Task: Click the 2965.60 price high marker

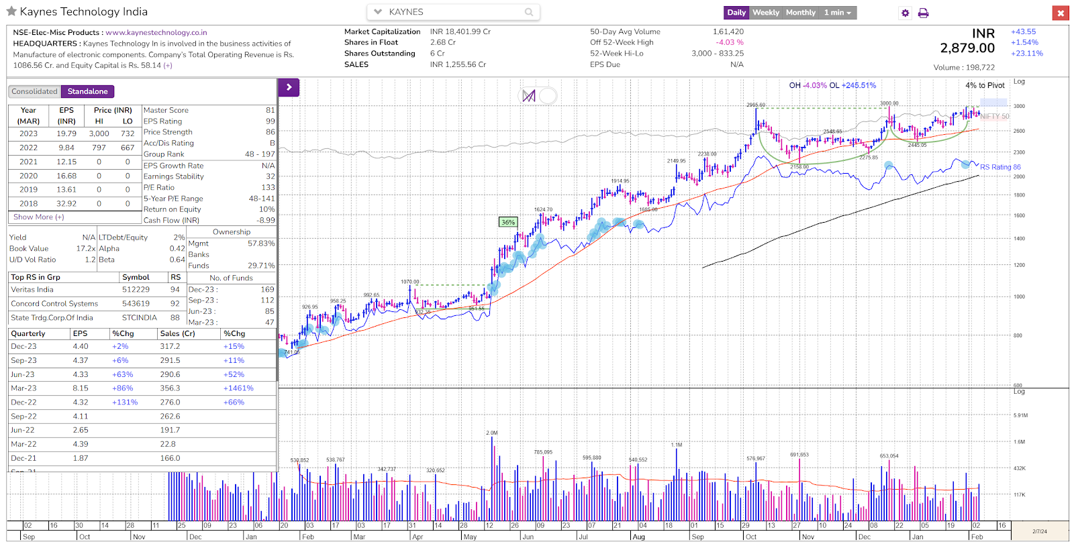Action: click(756, 105)
